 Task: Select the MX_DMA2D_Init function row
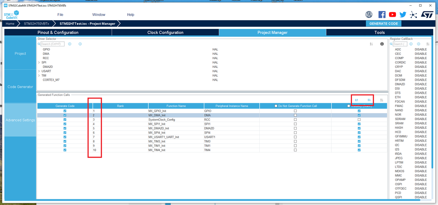click(212, 128)
